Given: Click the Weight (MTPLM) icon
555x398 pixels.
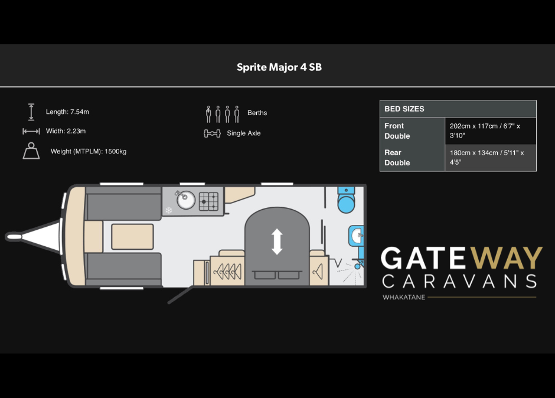Looking at the screenshot, I should tap(31, 151).
